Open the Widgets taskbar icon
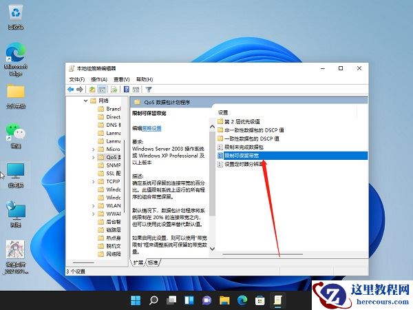Image resolution: width=413 pixels, height=310 pixels. 189,300
